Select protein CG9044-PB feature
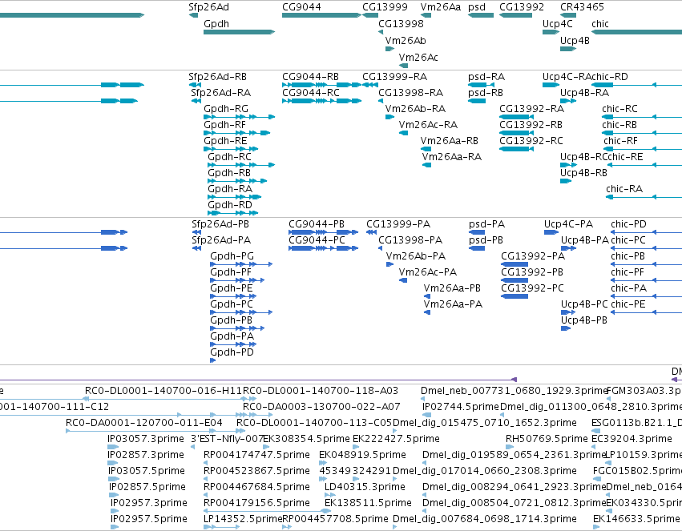 pos(324,232)
